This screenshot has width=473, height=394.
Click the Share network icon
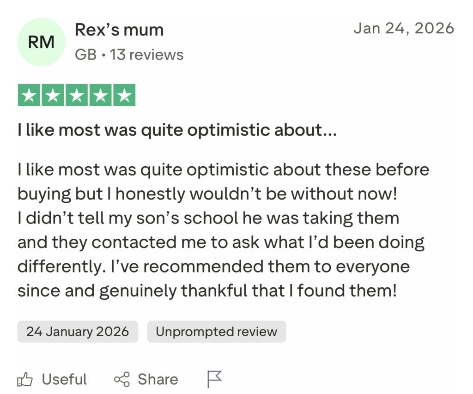[x=121, y=380]
